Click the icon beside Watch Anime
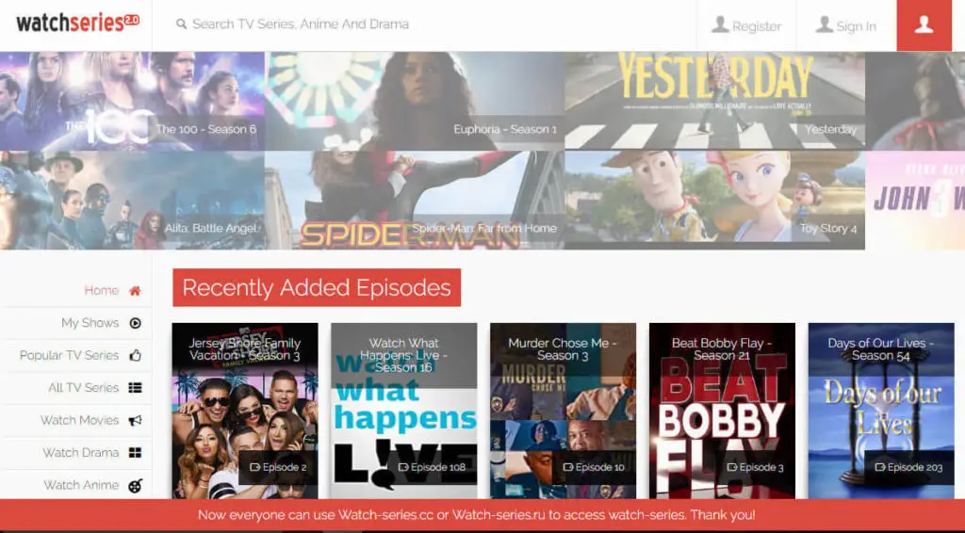The width and height of the screenshot is (965, 533). click(x=136, y=486)
